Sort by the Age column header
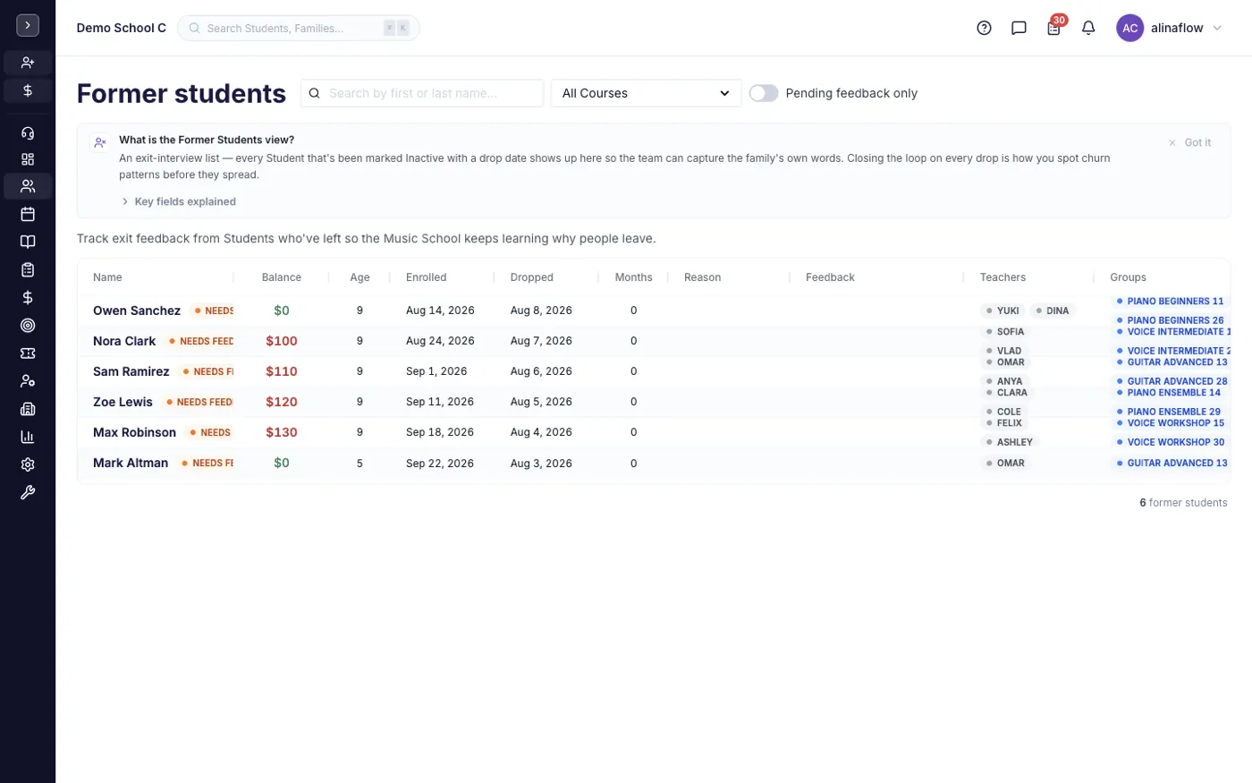 (x=360, y=277)
